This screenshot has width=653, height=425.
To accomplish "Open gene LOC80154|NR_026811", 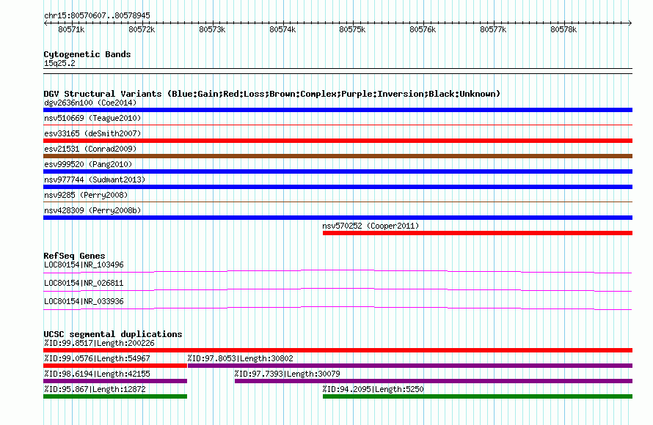I will (84, 283).
